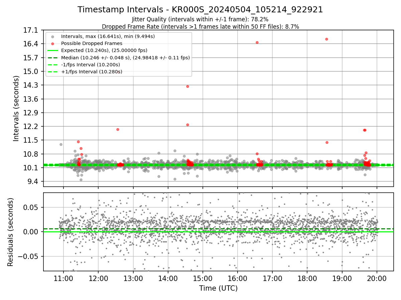Click the plot title 'Timestamp Intervals - KR000S_20240504_105214_922921'
This screenshot has height=300, width=401.
point(200,10)
